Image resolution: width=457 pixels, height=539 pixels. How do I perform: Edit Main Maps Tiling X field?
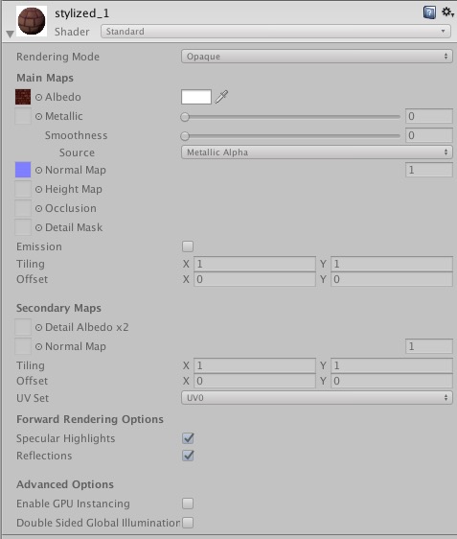pyautogui.click(x=255, y=264)
